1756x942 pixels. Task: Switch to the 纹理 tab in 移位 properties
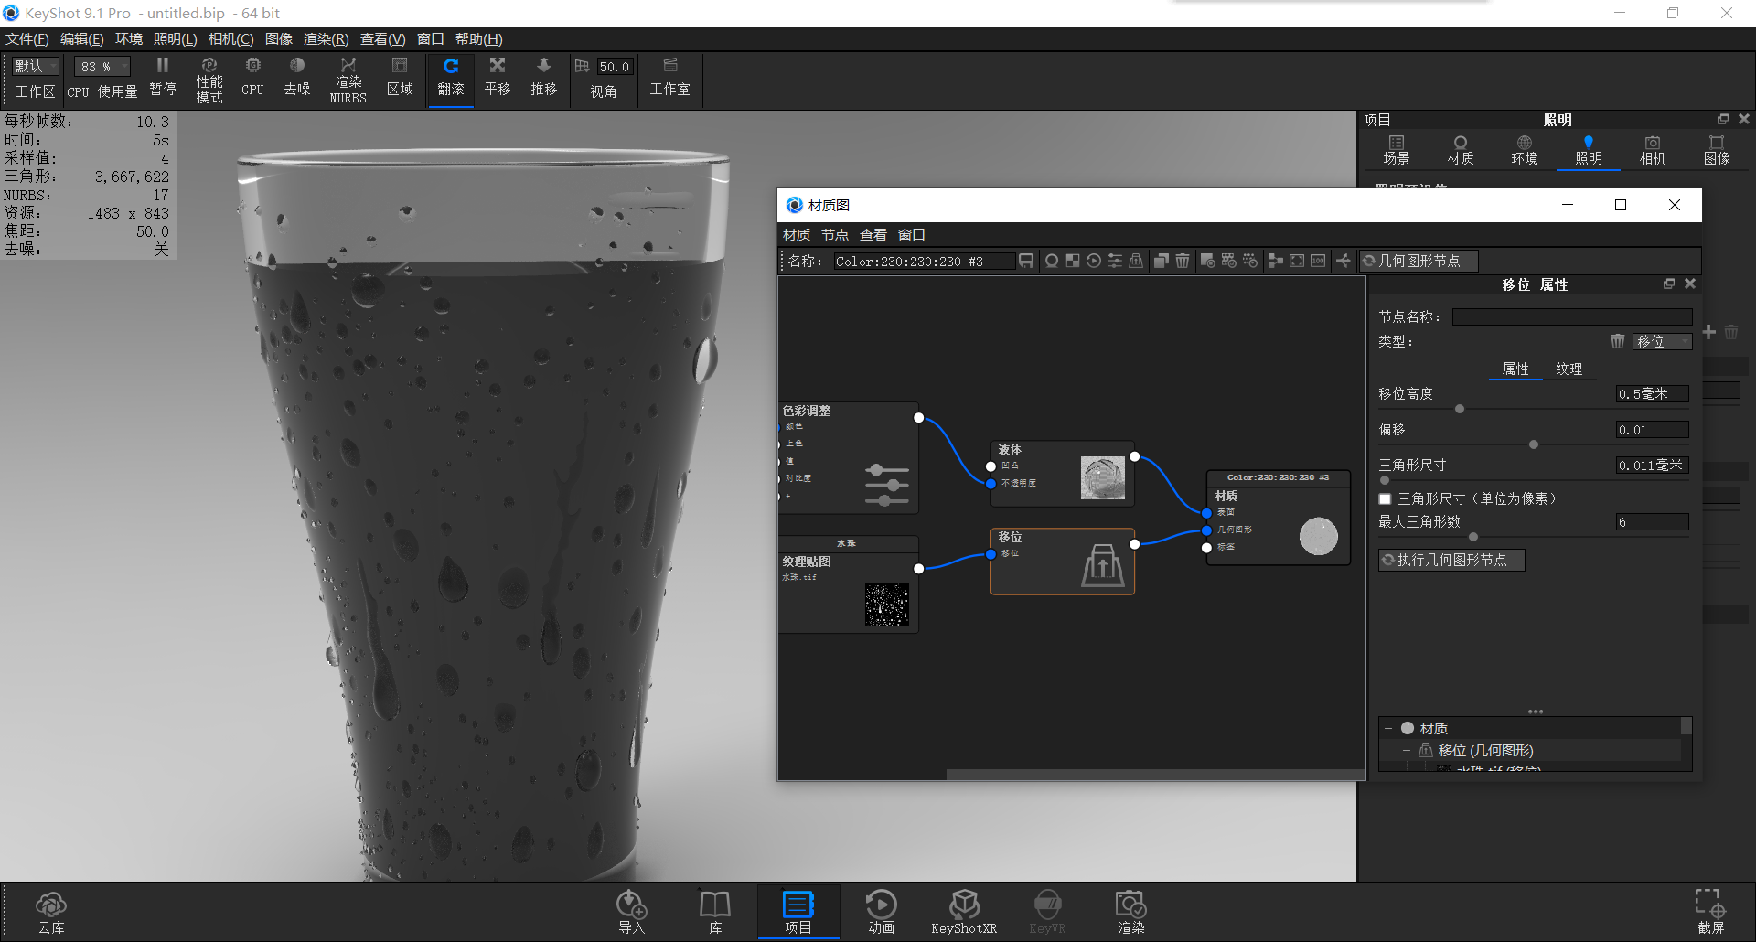[1570, 369]
